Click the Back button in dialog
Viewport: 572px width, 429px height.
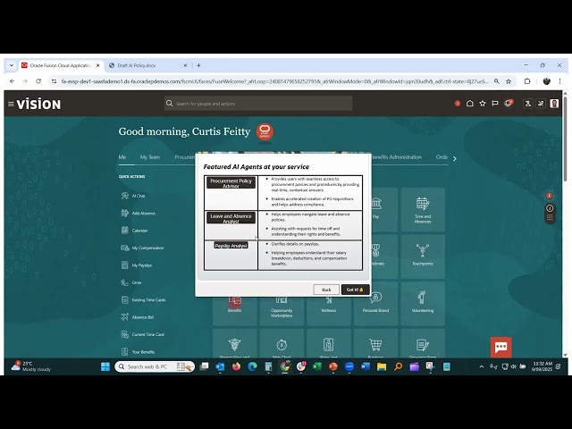pyautogui.click(x=326, y=290)
